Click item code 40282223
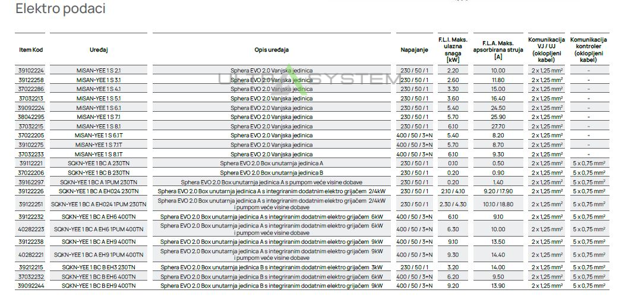The width and height of the screenshot is (619, 299). [x=31, y=229]
